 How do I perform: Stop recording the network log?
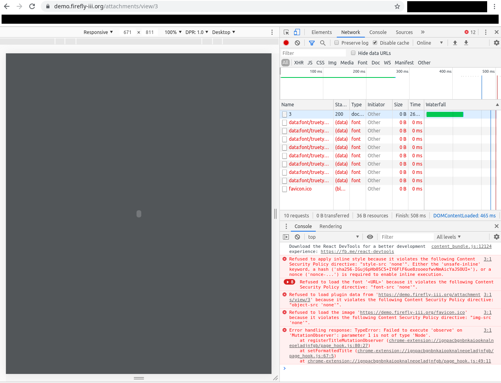286,43
